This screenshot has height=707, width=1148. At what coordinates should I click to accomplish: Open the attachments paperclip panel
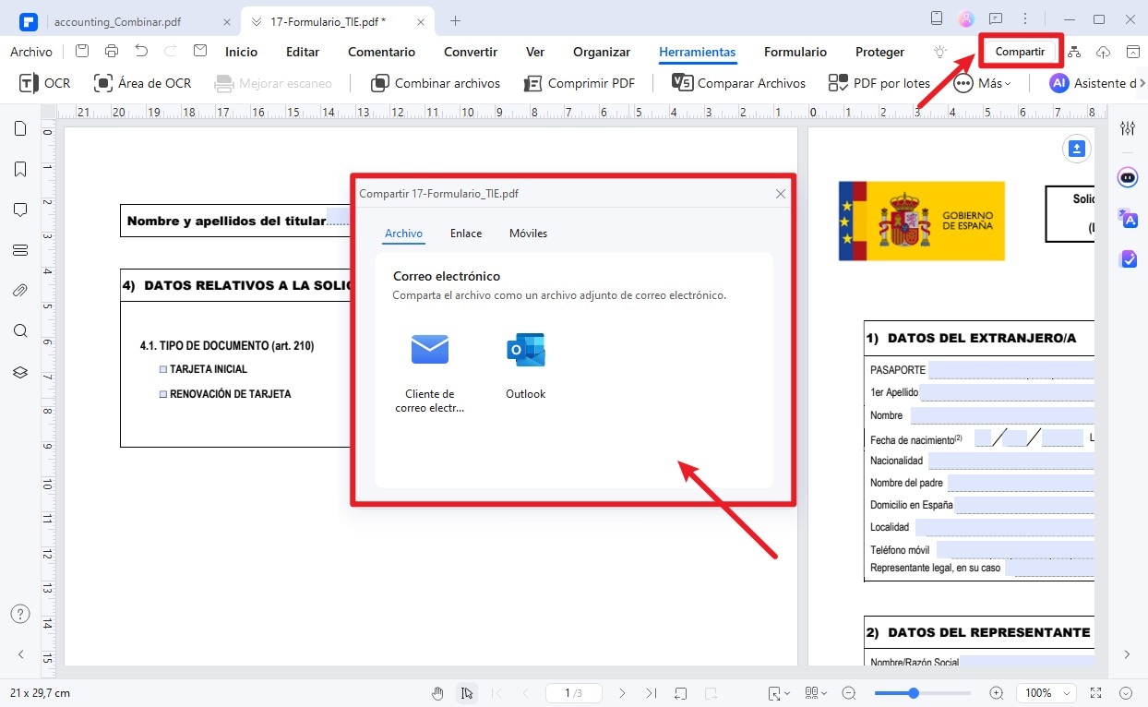(x=20, y=291)
